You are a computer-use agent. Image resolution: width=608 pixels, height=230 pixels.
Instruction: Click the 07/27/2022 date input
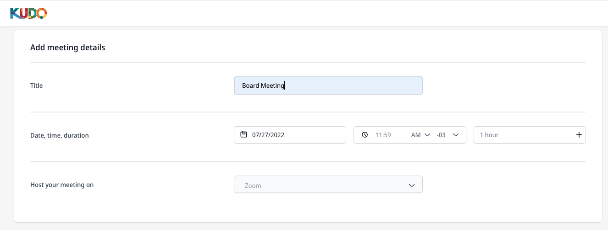coord(290,135)
